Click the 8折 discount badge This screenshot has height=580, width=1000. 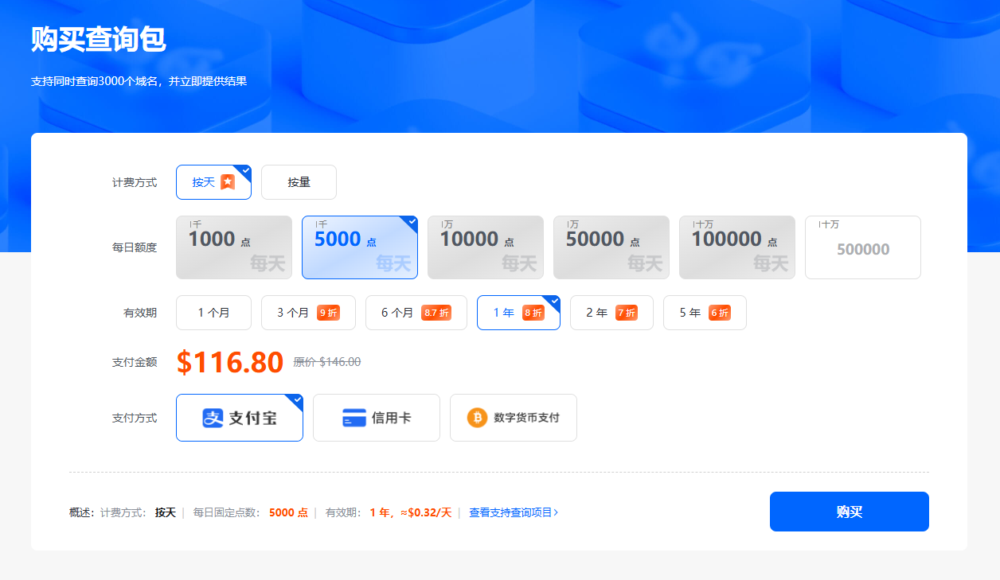coord(533,313)
